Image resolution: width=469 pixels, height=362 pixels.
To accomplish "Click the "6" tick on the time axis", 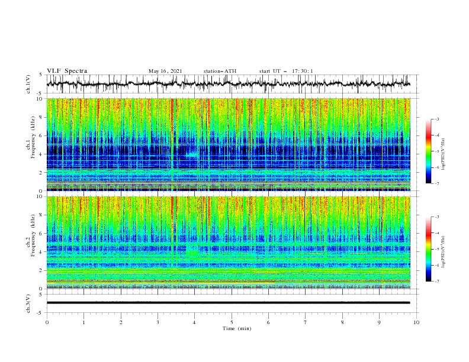I will pos(268,322).
